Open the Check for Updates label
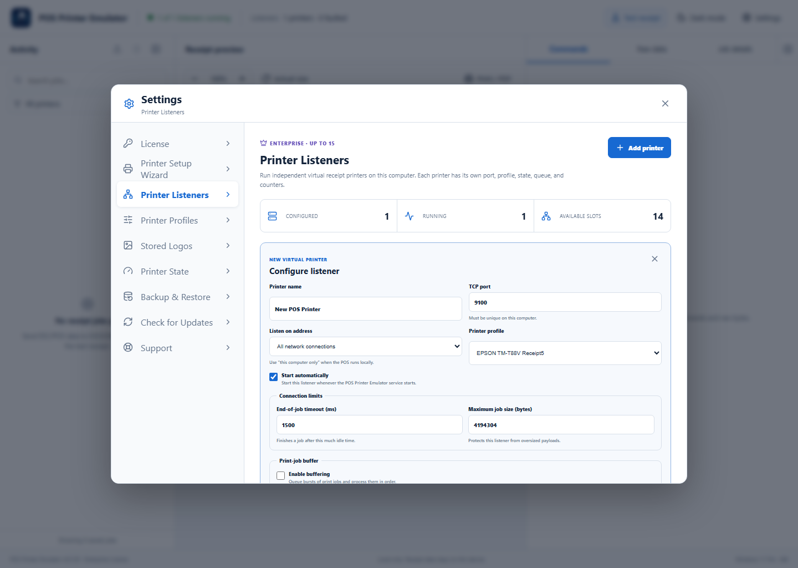 177,322
